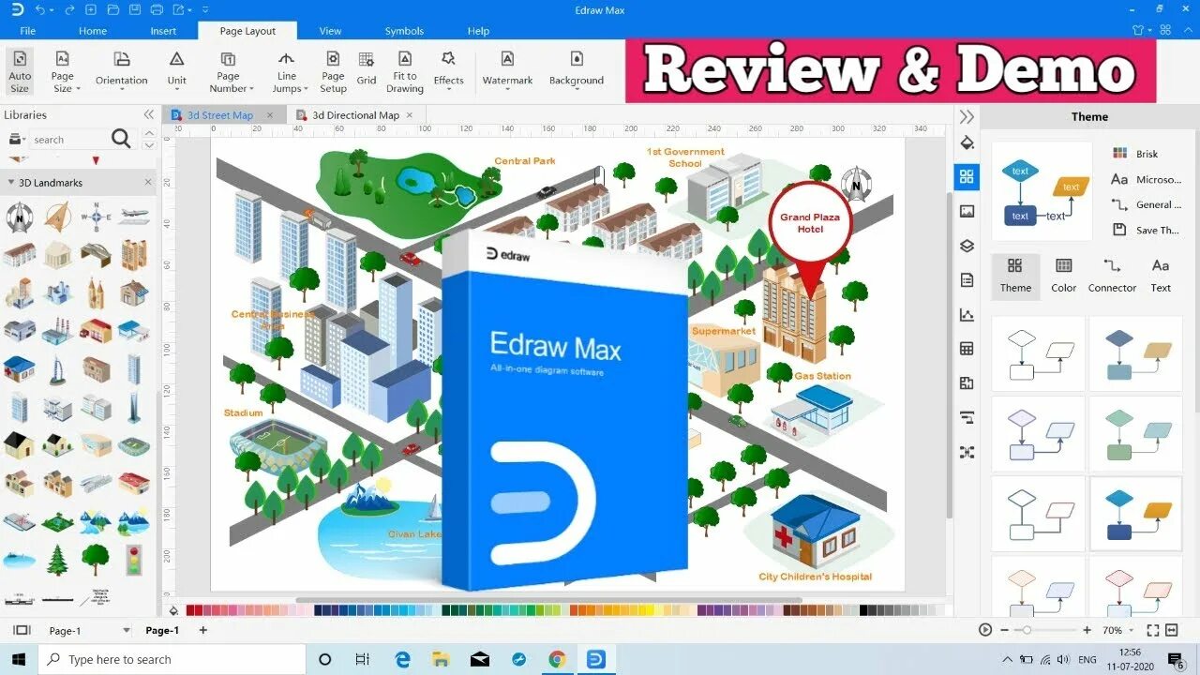Viewport: 1200px width, 675px height.
Task: Collapse the Libraries panel with double chevron
Action: point(148,114)
